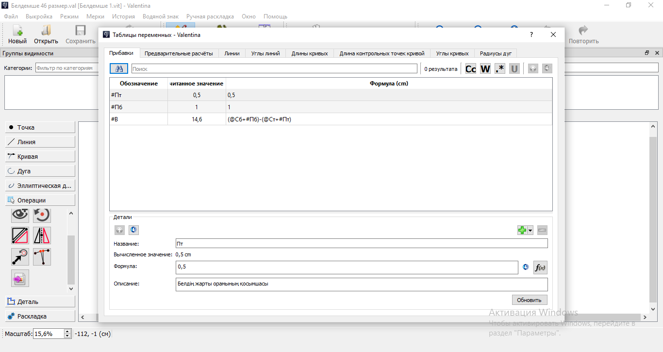Select the rotation operation tool
The height and width of the screenshot is (352, 663).
(42, 215)
